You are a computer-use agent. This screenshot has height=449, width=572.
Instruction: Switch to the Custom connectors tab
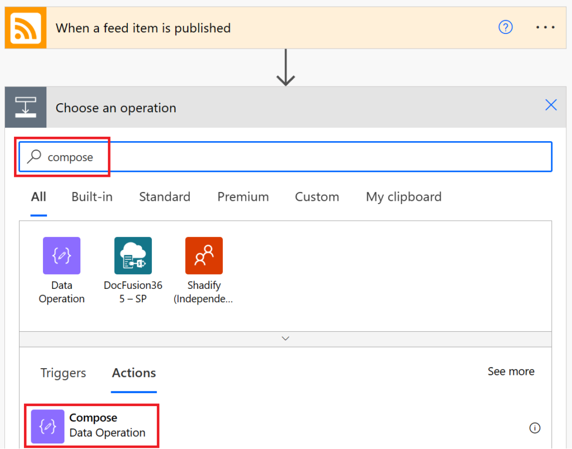pyautogui.click(x=317, y=197)
